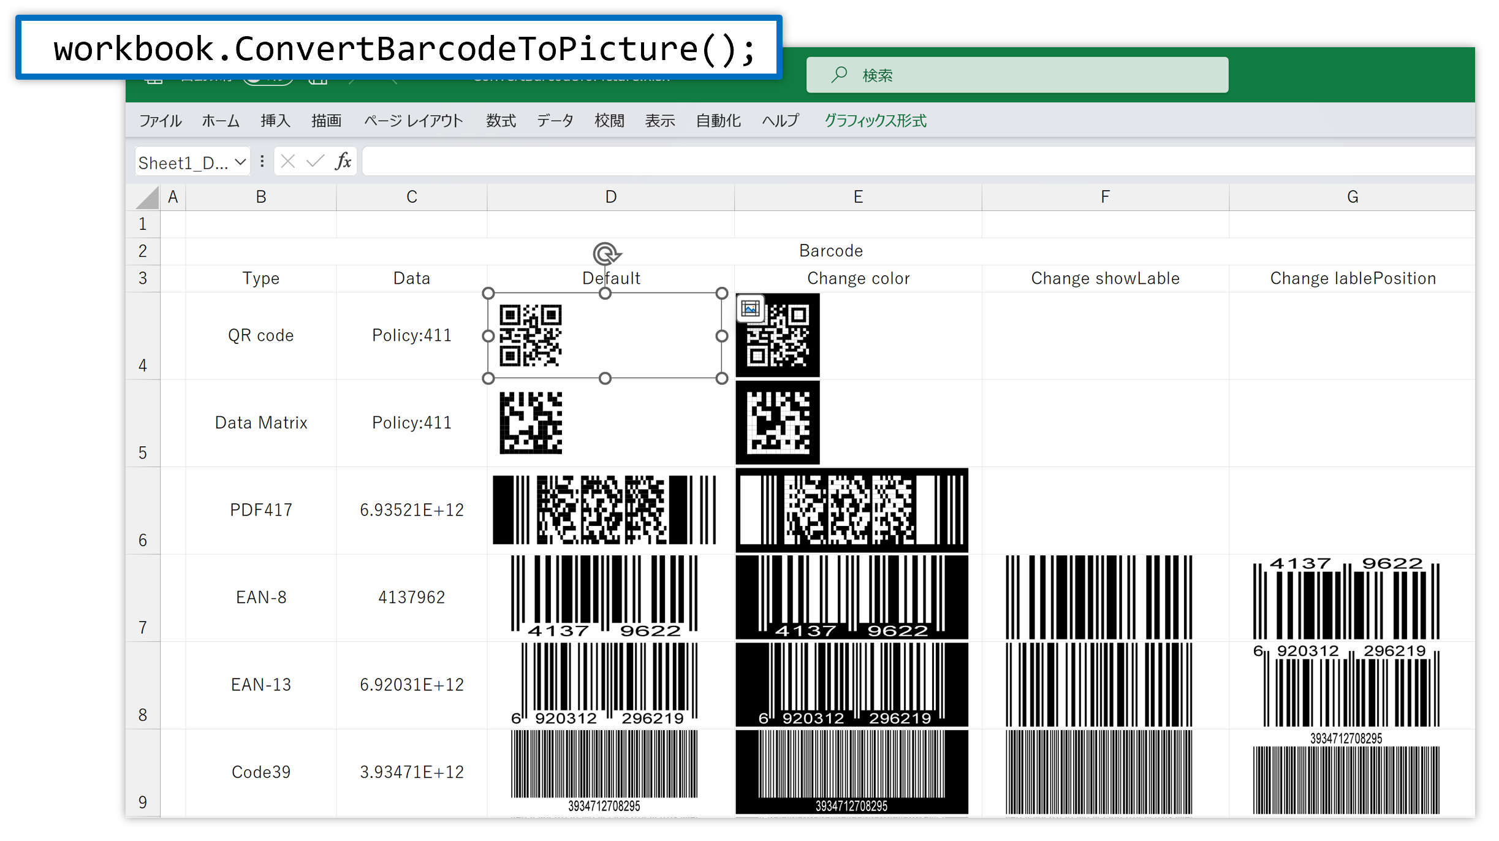
Task: Select the default Code39 barcode picture
Action: [604, 772]
